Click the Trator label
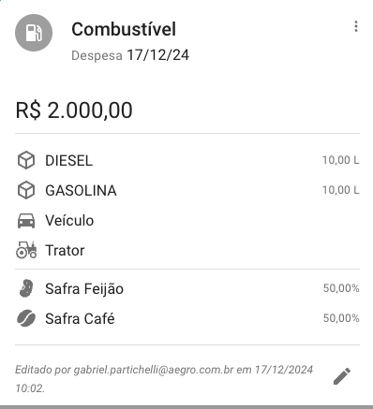The width and height of the screenshot is (373, 409). pos(65,251)
